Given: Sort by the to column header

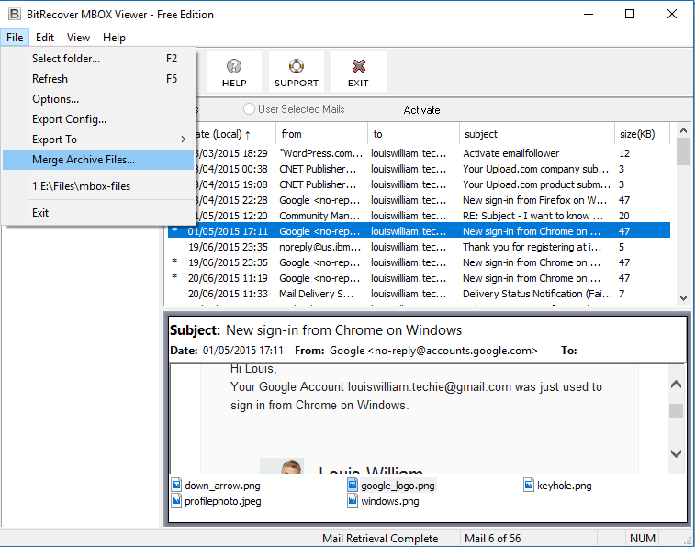Looking at the screenshot, I should (x=413, y=134).
